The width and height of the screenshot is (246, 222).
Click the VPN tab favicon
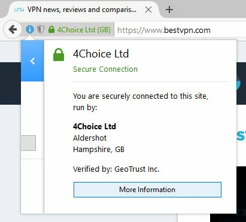(x=19, y=10)
